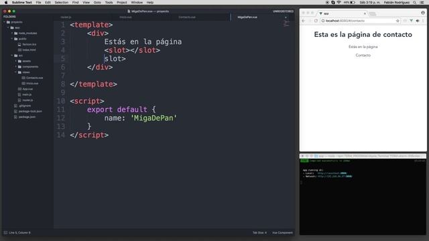The height and width of the screenshot is (241, 429).
Task: Close the MigaDePan.vue tab
Action: [x=286, y=17]
